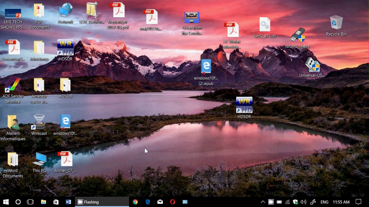Open File Explorer from the taskbar
Viewport: 369px width, 207px height.
[x=44, y=202]
